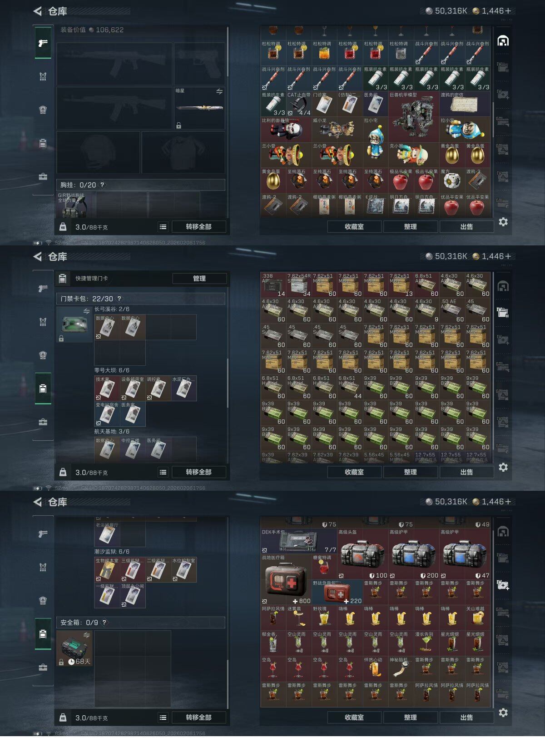Open the help icon beside 胸挂 0/20
The image size is (545, 738).
coord(102,185)
